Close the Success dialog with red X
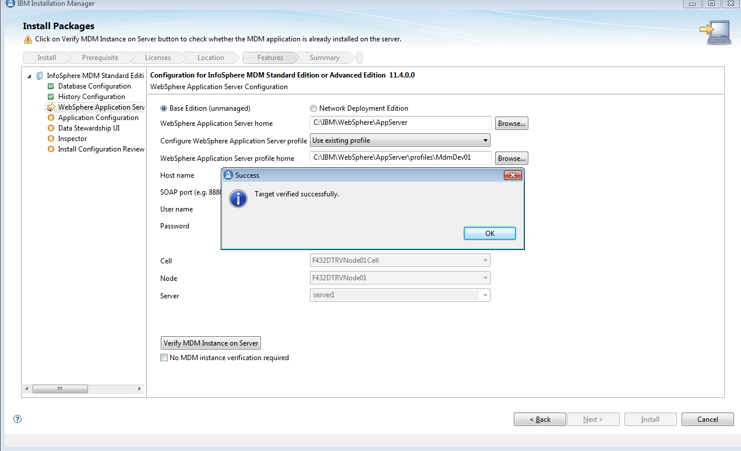 point(512,175)
